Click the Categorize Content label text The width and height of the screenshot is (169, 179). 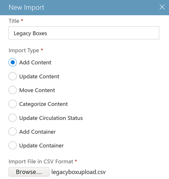click(x=44, y=104)
